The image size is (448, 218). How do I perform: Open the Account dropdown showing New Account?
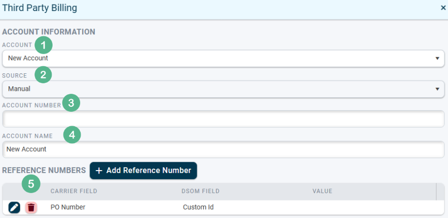point(223,58)
